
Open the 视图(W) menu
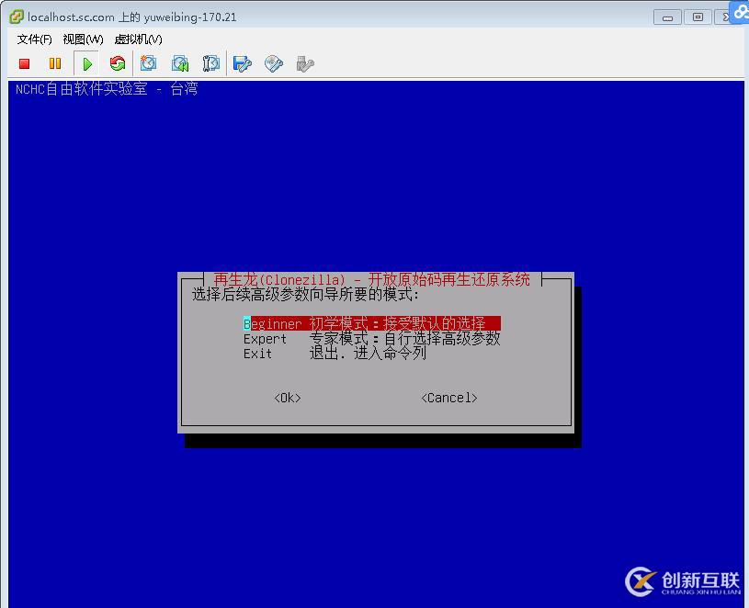pyautogui.click(x=81, y=39)
